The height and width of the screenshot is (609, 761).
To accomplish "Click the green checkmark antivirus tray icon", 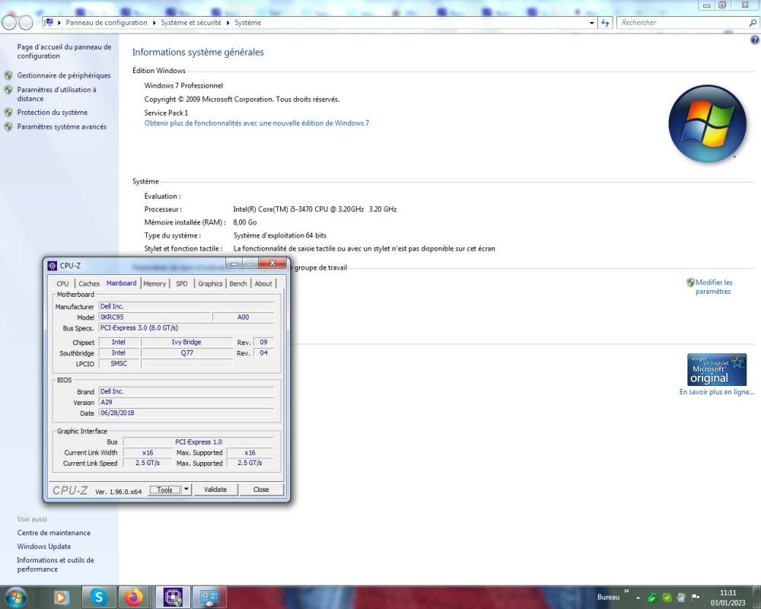I will pos(667,598).
